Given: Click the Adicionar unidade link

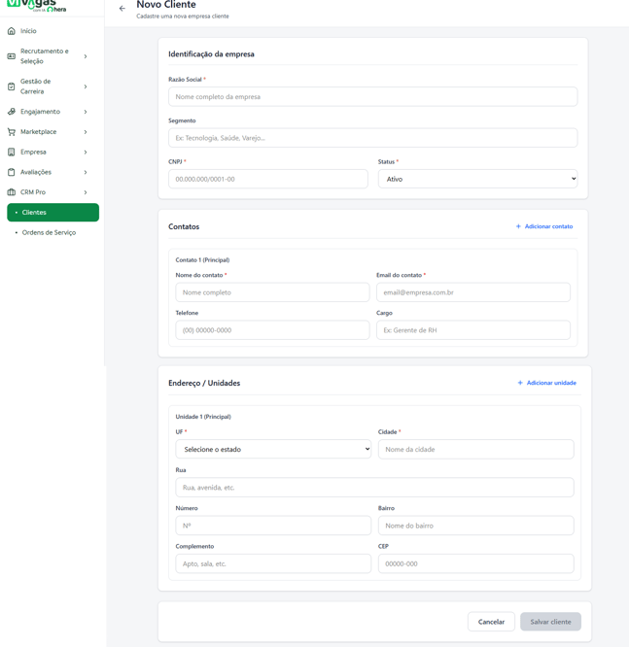Looking at the screenshot, I should point(546,383).
